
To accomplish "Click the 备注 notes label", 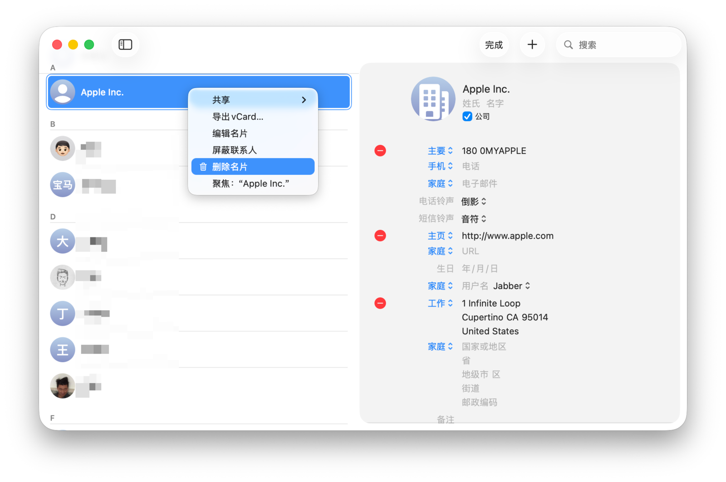I will point(445,419).
